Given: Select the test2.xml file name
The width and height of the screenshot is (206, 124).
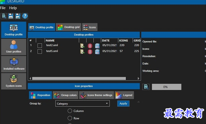Looking at the screenshot, I should pyautogui.click(x=52, y=45).
